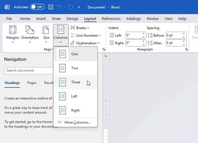198x143 pixels.
Task: Decrease Indent Right with down arrow
Action: coord(144,45)
